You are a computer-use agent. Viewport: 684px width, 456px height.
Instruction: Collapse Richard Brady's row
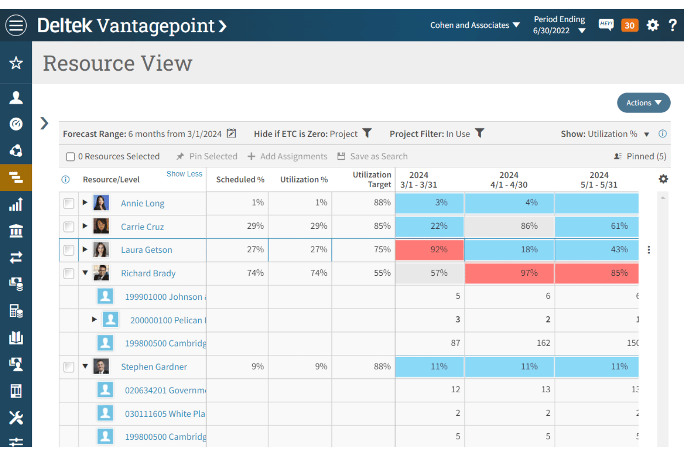[85, 273]
